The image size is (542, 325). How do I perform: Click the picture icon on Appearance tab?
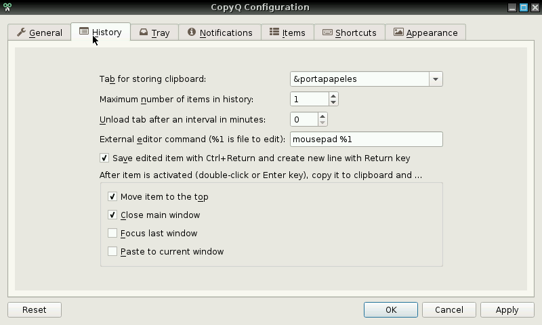pos(398,32)
